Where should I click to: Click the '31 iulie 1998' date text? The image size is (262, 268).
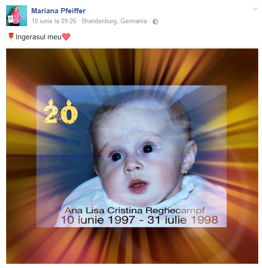(x=183, y=220)
